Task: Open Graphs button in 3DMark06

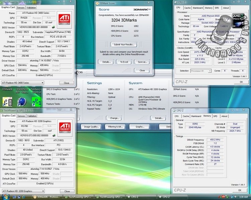Action: (x=140, y=127)
